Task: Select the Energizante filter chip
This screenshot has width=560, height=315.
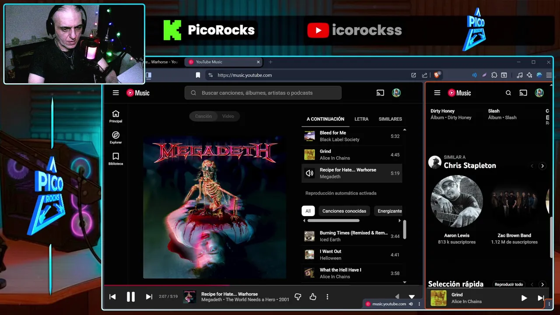Action: [389, 211]
